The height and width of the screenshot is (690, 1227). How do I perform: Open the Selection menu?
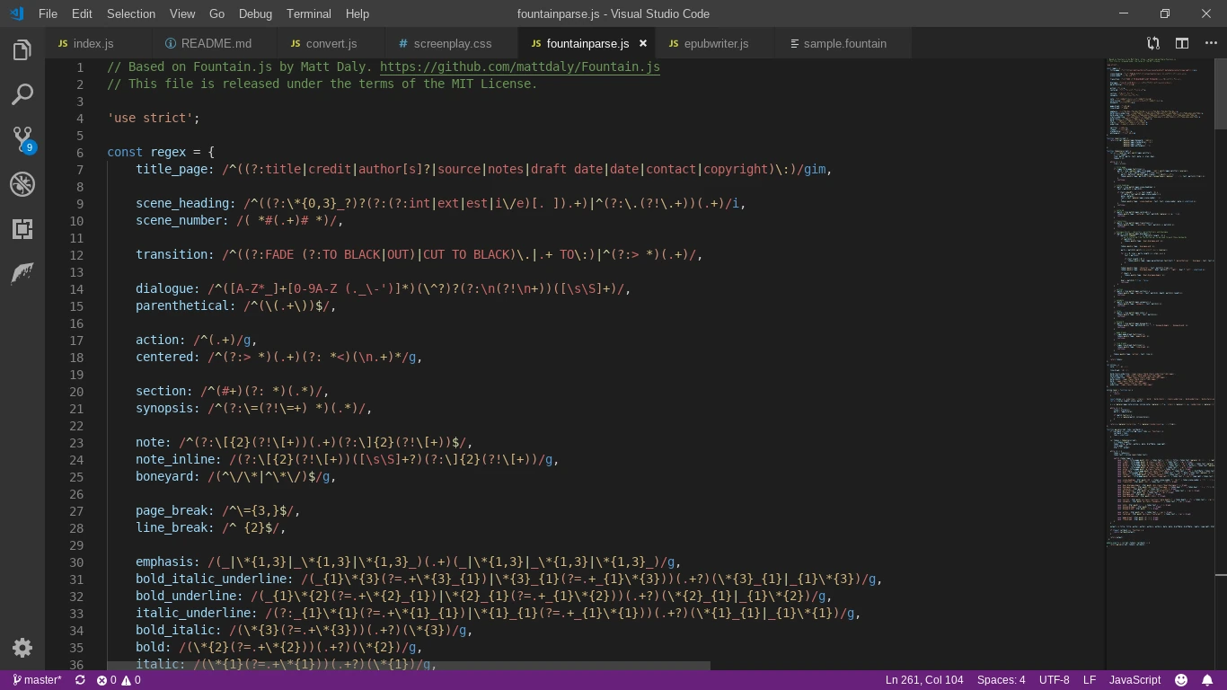(130, 13)
